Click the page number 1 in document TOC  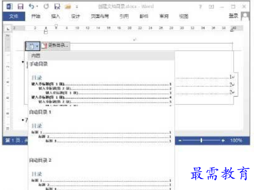tap(231, 77)
